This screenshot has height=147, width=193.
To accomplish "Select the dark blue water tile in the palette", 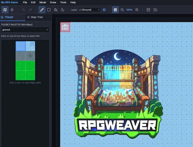I will [20, 46].
